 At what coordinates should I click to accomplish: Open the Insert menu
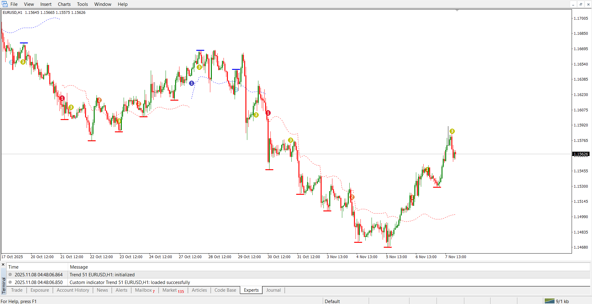pyautogui.click(x=46, y=4)
